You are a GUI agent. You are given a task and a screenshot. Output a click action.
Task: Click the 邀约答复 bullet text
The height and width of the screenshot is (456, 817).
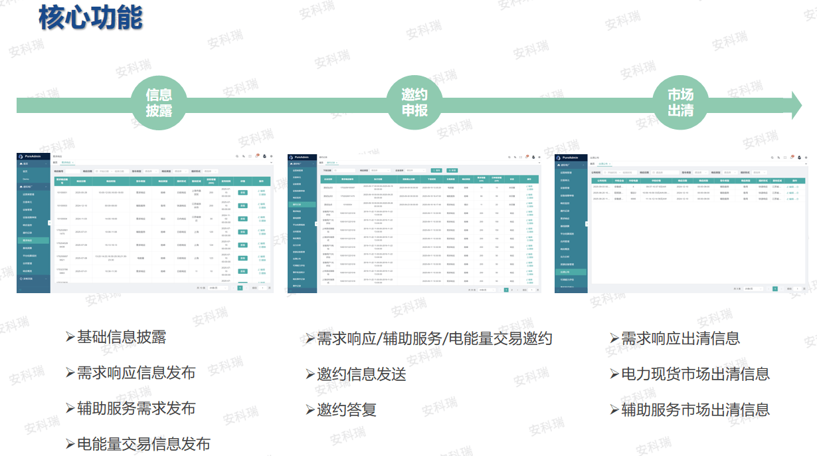click(347, 409)
